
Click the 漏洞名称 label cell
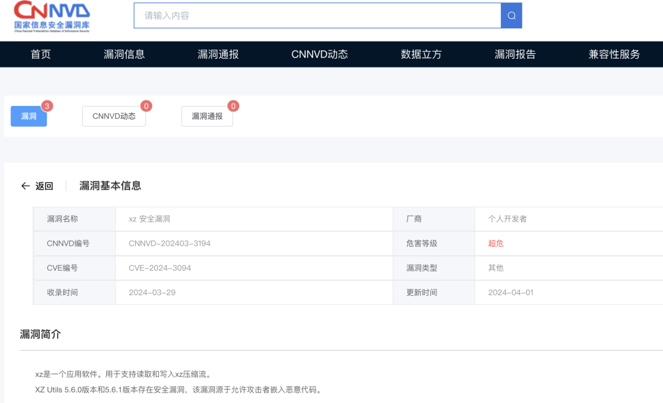(x=74, y=219)
